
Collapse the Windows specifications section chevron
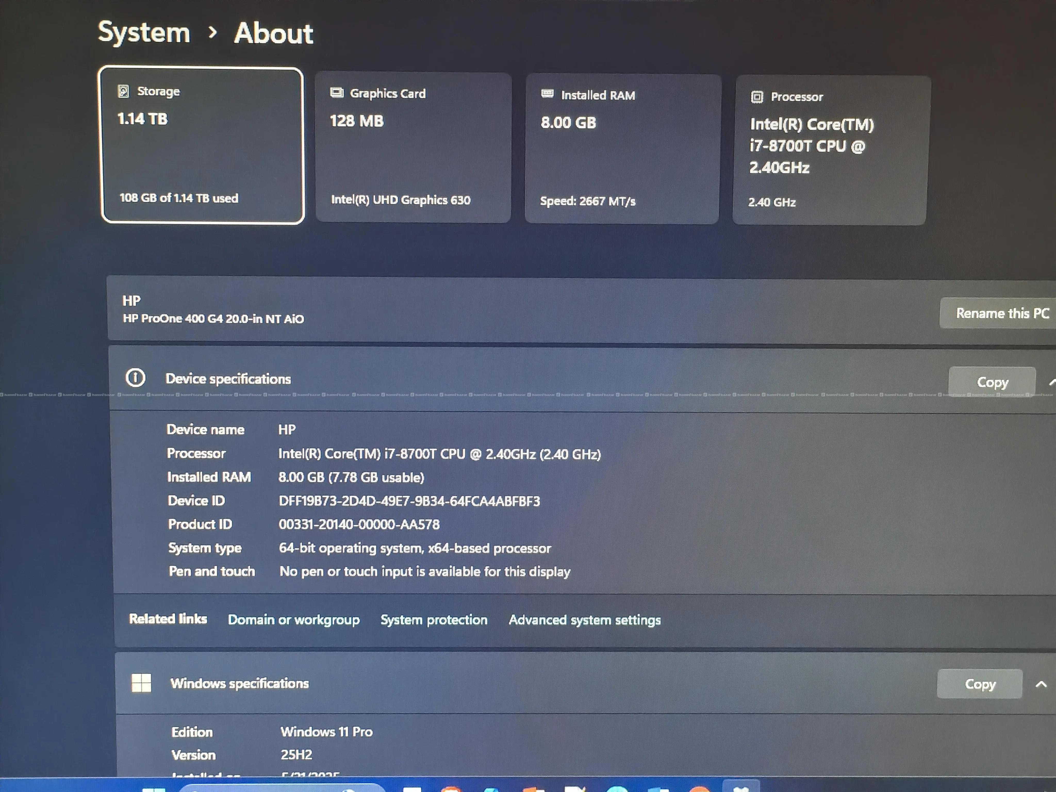tap(1041, 684)
